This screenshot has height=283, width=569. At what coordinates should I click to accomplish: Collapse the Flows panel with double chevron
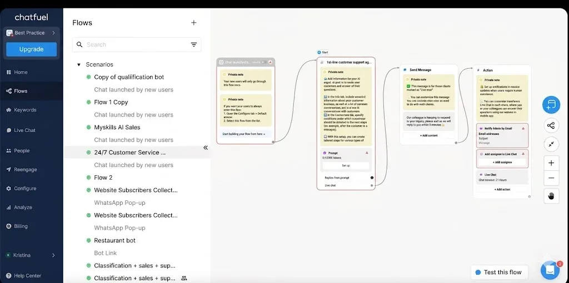click(206, 148)
